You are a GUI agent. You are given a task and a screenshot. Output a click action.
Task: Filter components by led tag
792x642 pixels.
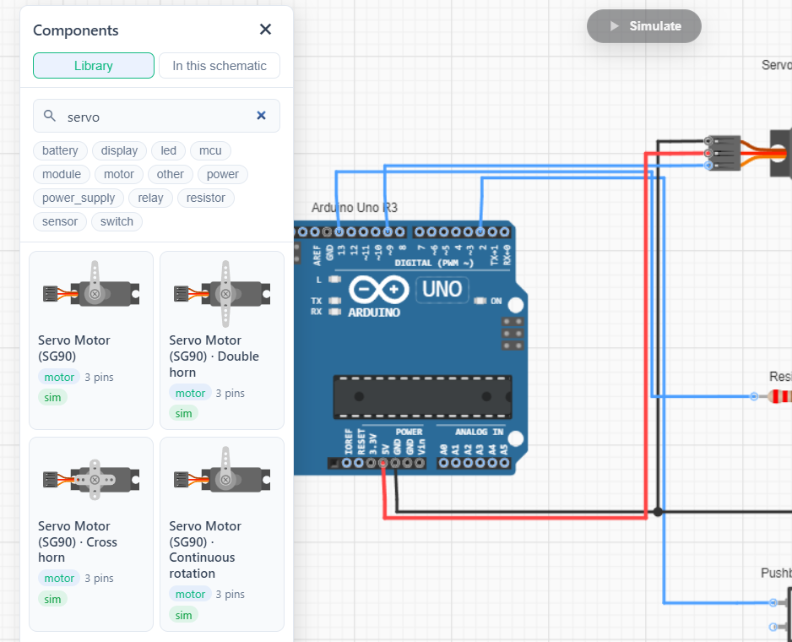(x=168, y=150)
